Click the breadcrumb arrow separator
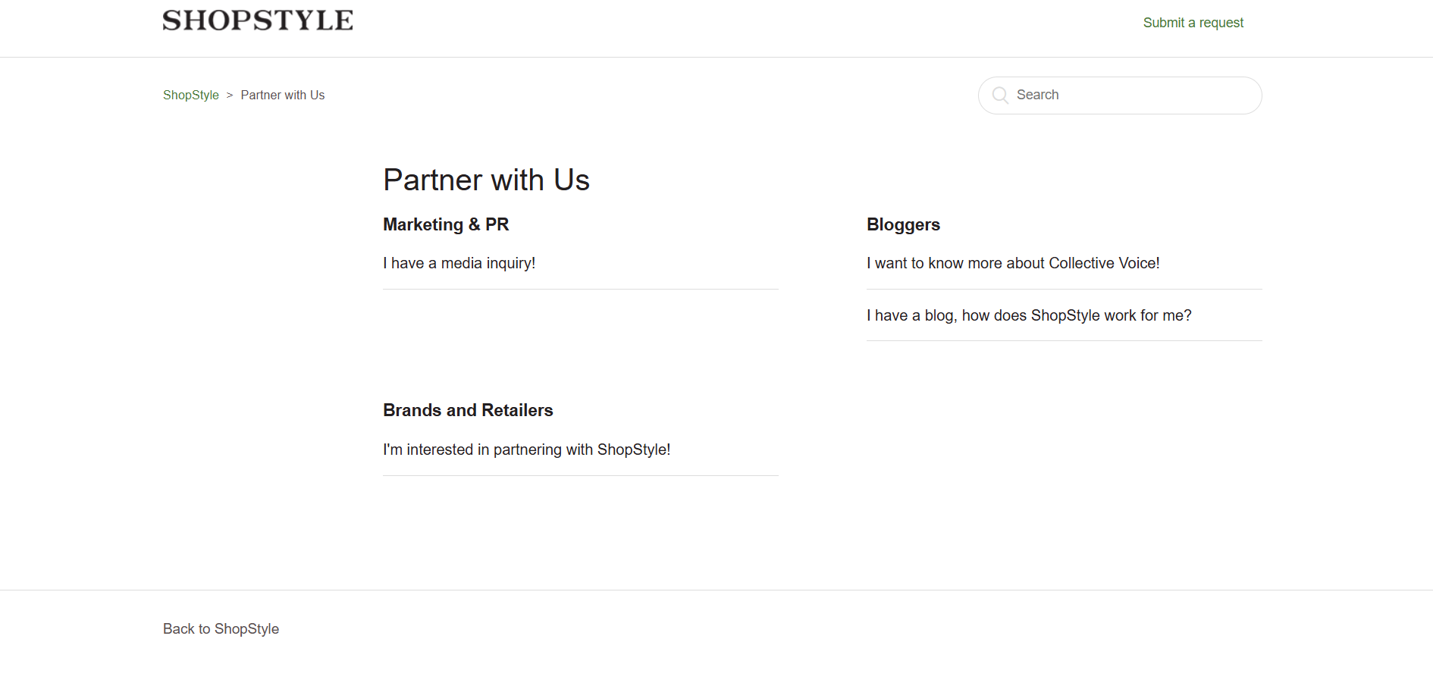The image size is (1433, 686). (x=230, y=95)
